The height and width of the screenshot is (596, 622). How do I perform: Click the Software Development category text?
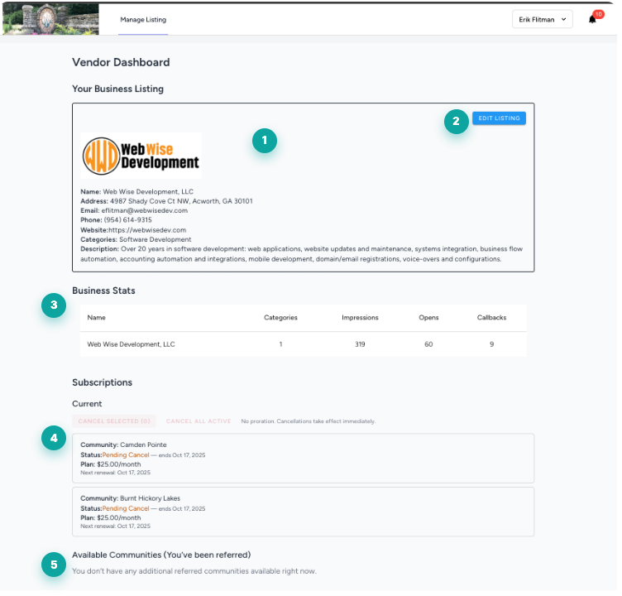(x=156, y=242)
